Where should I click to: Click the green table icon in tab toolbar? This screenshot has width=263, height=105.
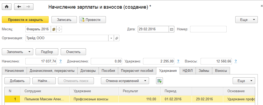(159, 81)
